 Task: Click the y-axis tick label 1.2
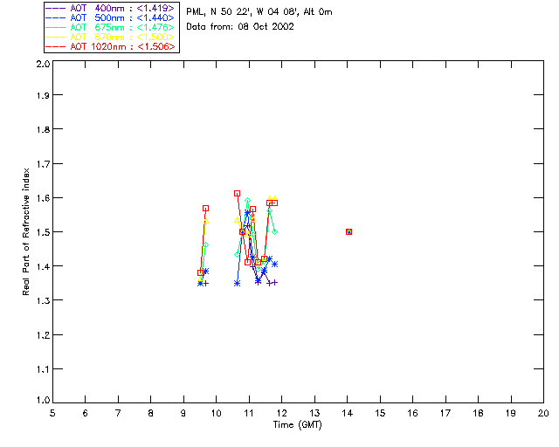point(43,334)
